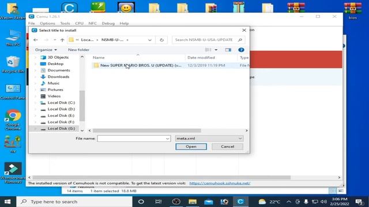
Task: Open the Cemu File menu
Action: point(32,23)
